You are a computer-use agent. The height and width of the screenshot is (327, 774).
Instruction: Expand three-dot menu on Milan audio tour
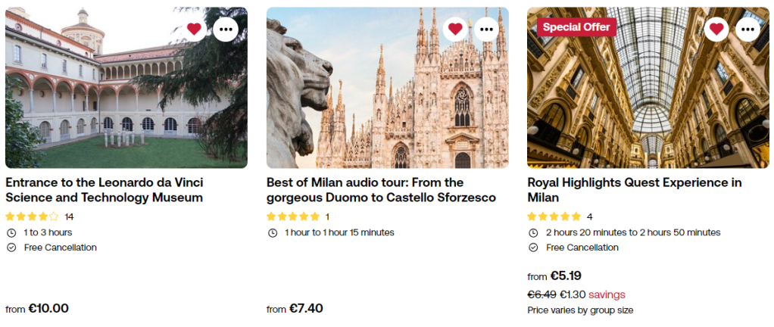coord(486,30)
